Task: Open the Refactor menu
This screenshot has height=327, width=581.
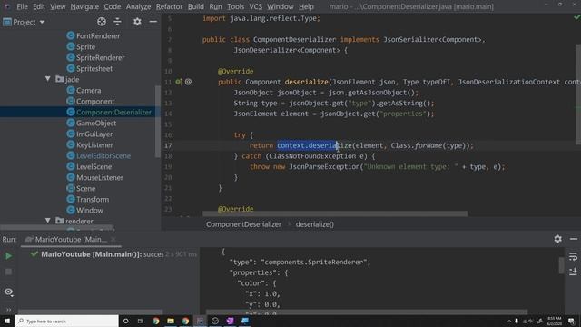Action: click(169, 6)
